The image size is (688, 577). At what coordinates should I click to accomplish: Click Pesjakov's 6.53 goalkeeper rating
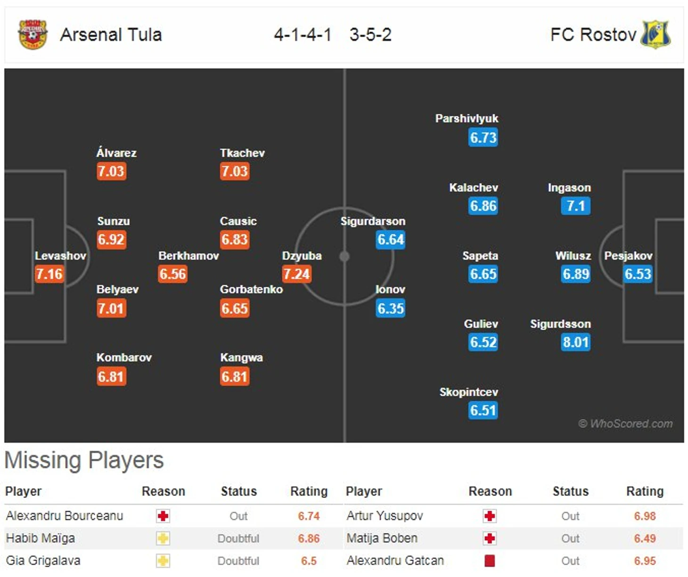(638, 274)
